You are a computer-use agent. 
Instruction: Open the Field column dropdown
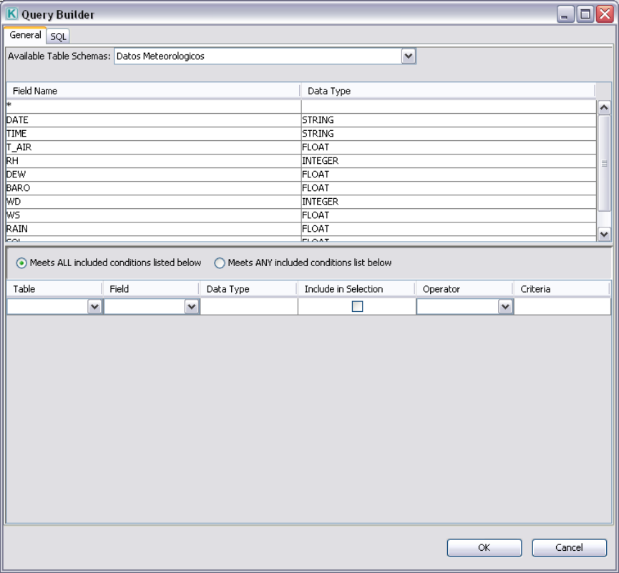(x=192, y=307)
